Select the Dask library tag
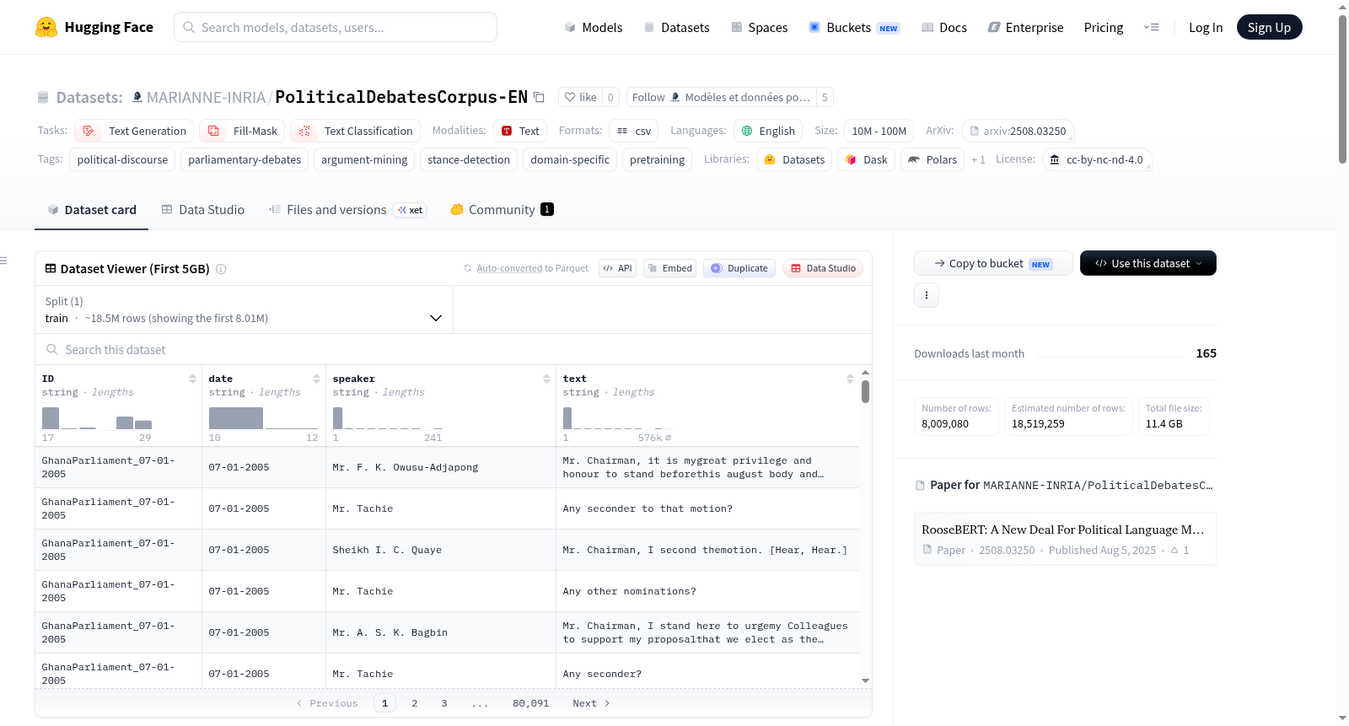This screenshot has width=1349, height=726. click(x=866, y=159)
